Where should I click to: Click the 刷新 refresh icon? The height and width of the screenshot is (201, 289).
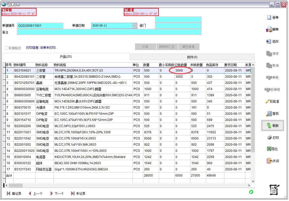pos(269,126)
